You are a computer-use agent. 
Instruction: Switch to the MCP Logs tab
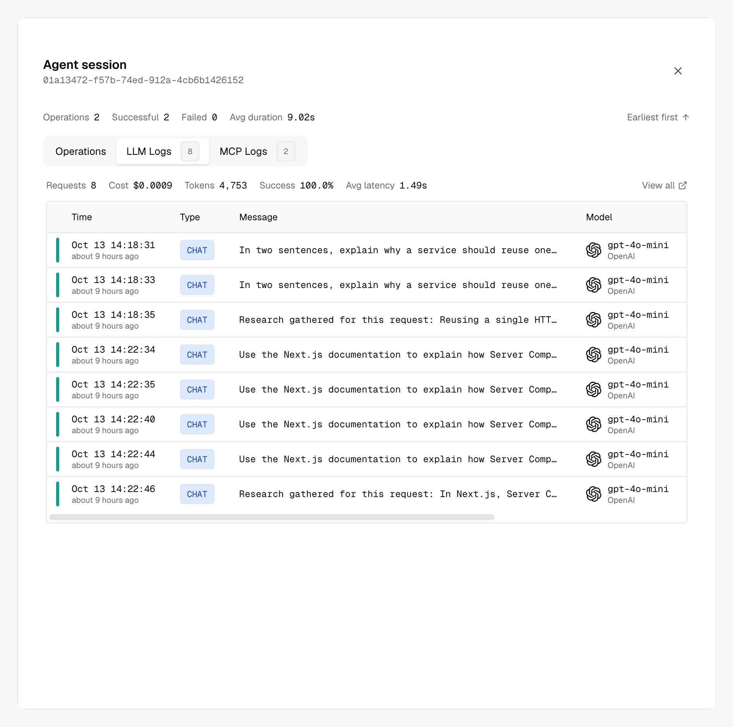pyautogui.click(x=257, y=151)
